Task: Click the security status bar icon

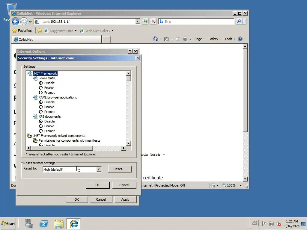Action: click(213, 185)
